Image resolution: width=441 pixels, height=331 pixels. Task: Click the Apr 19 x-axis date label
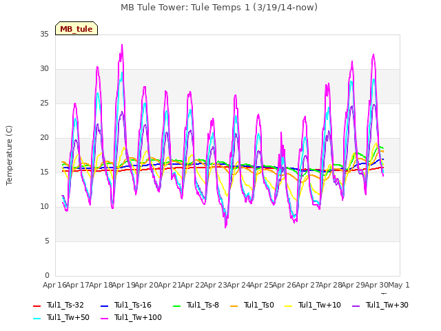tap(124, 285)
